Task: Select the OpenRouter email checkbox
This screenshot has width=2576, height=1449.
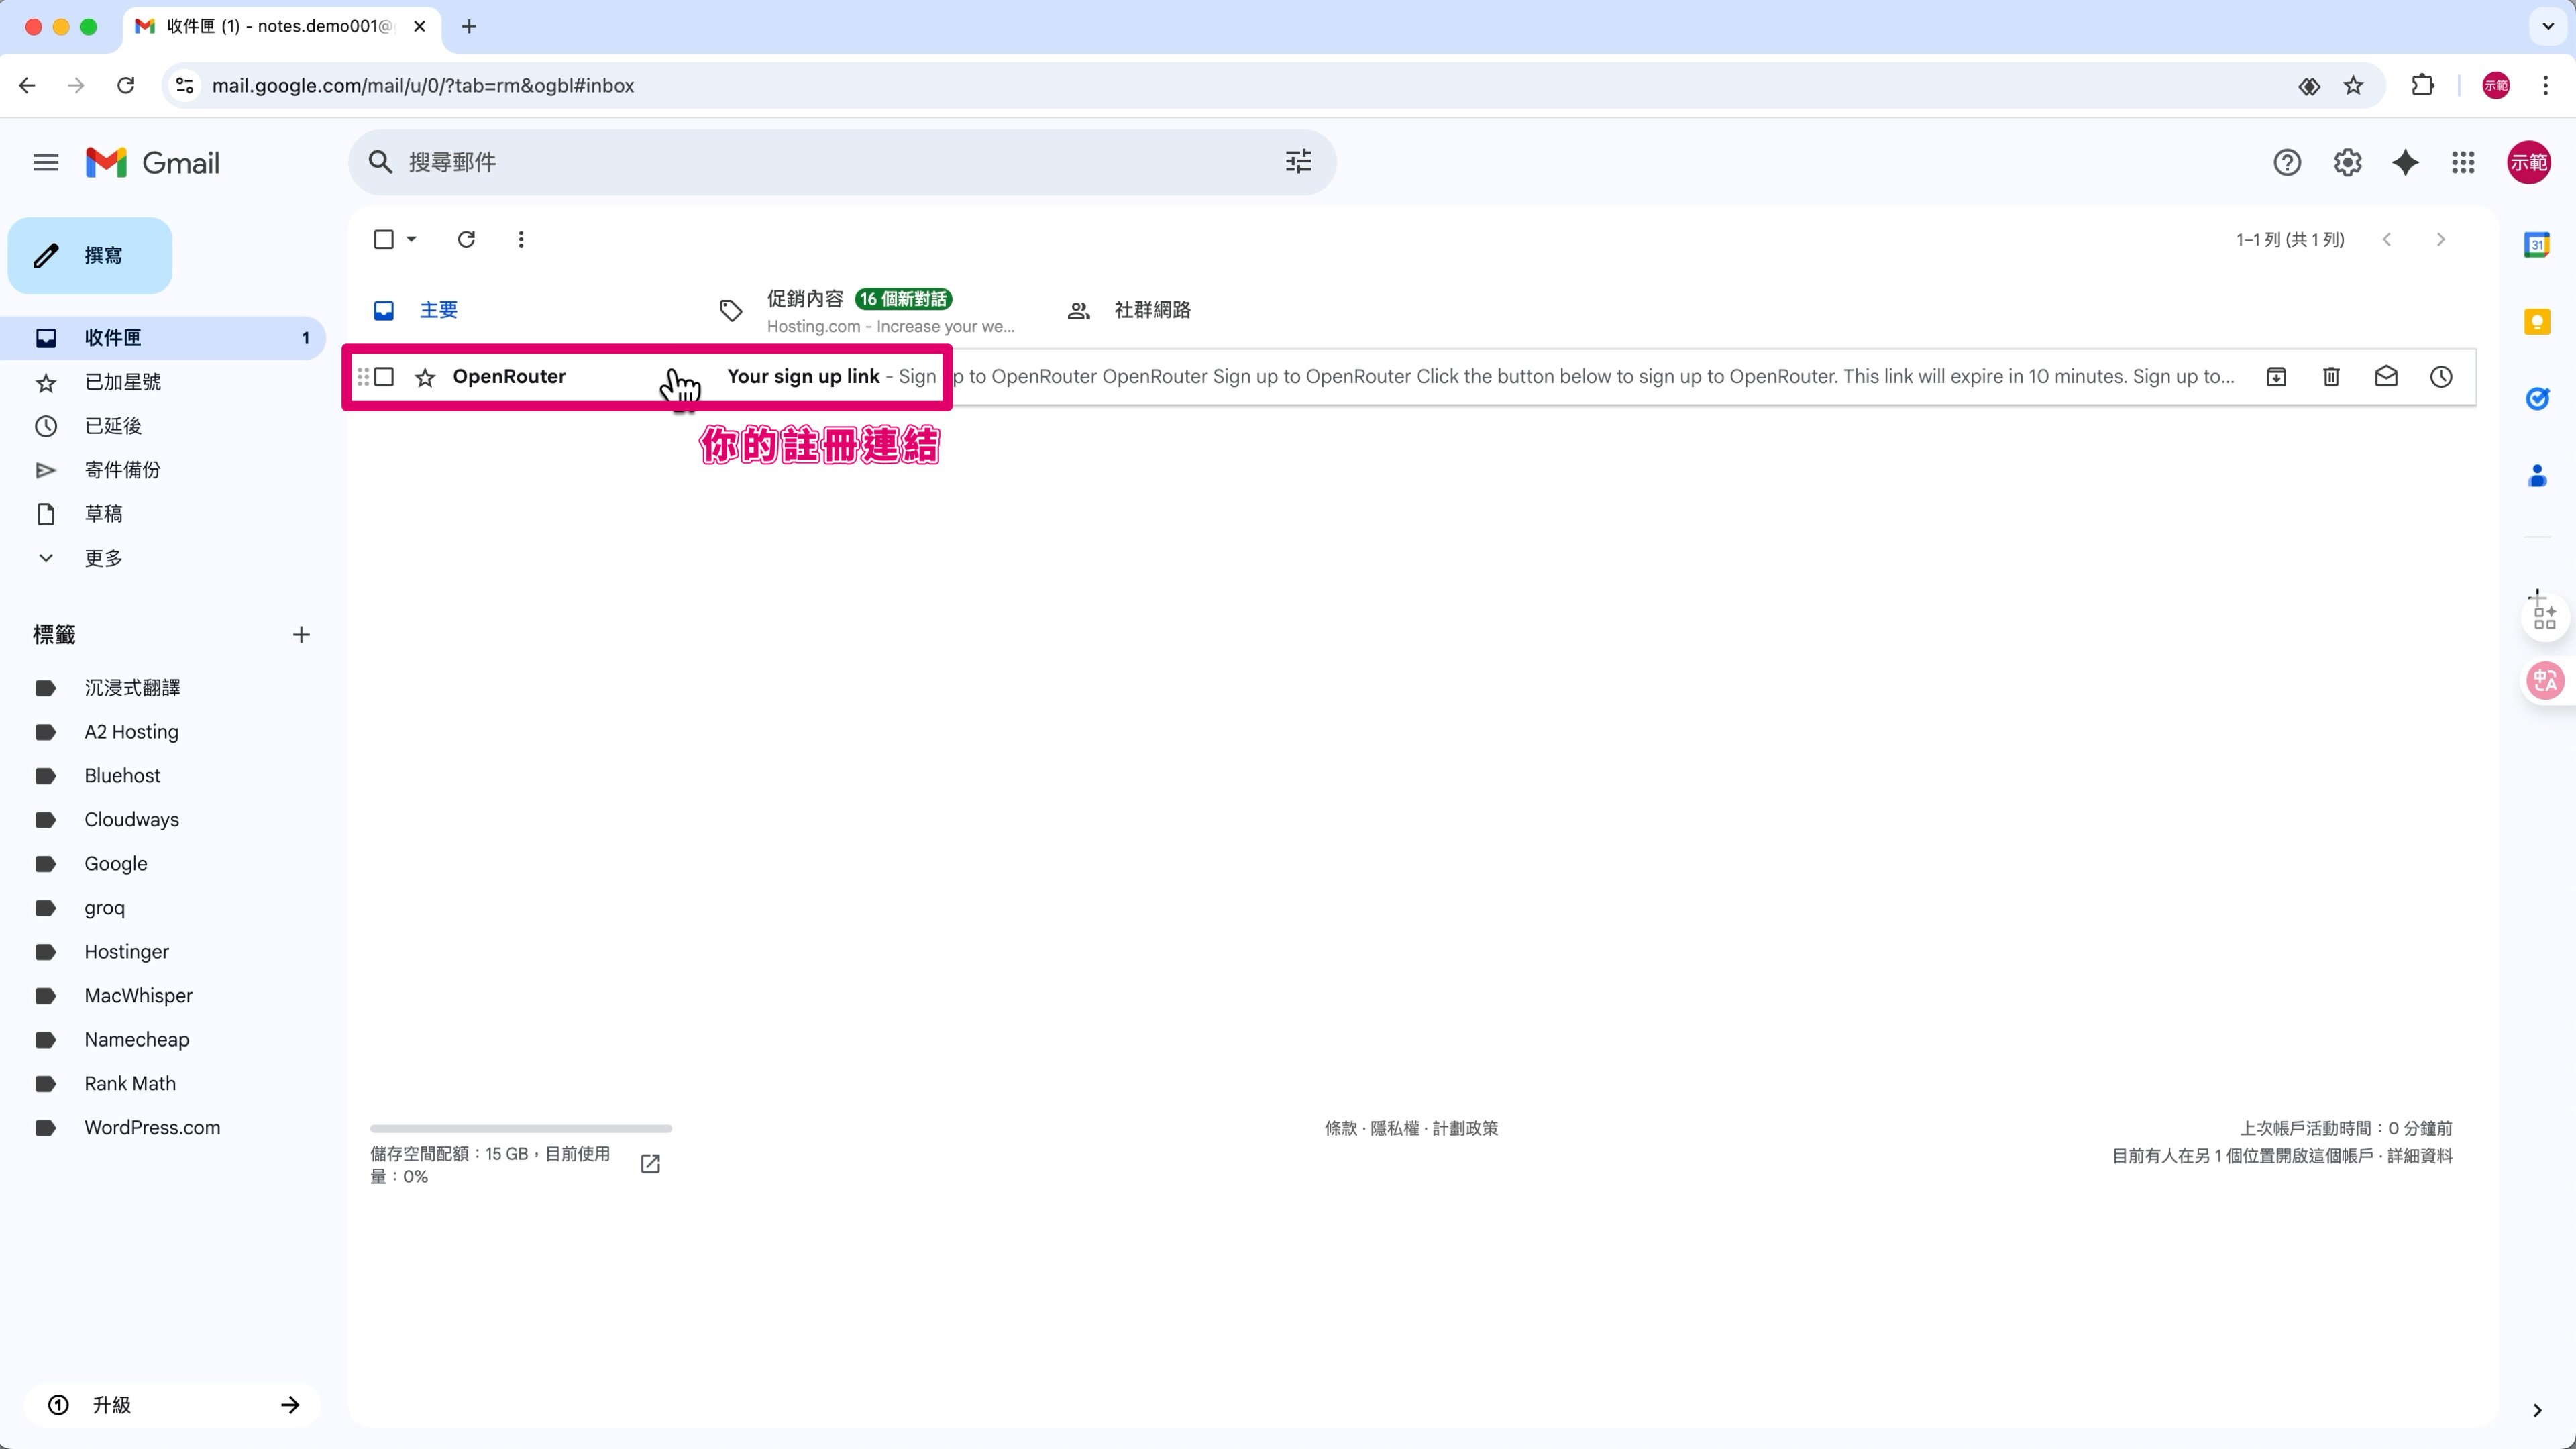Action: [384, 377]
